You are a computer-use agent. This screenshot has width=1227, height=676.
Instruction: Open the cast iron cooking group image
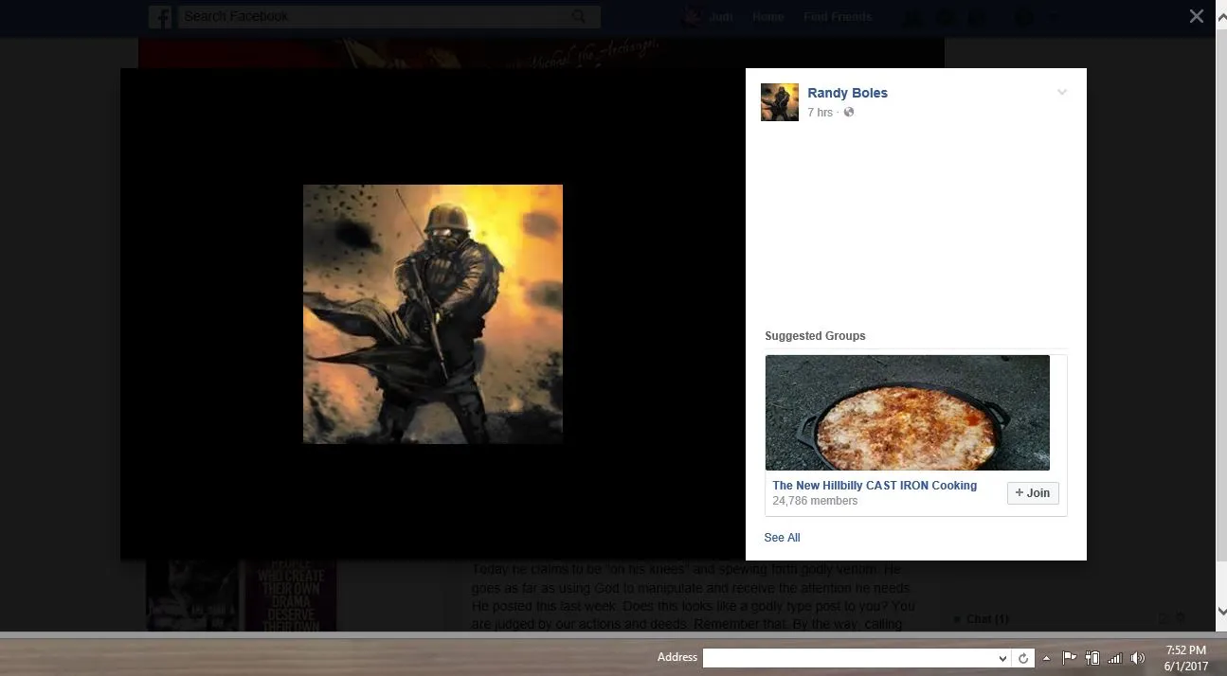pos(907,413)
